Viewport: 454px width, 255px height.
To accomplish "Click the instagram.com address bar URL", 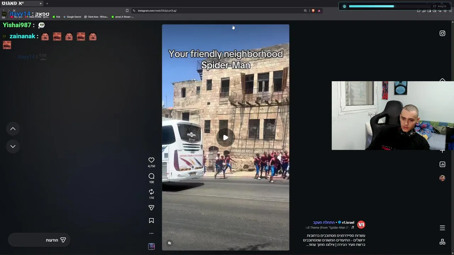I will click(157, 11).
